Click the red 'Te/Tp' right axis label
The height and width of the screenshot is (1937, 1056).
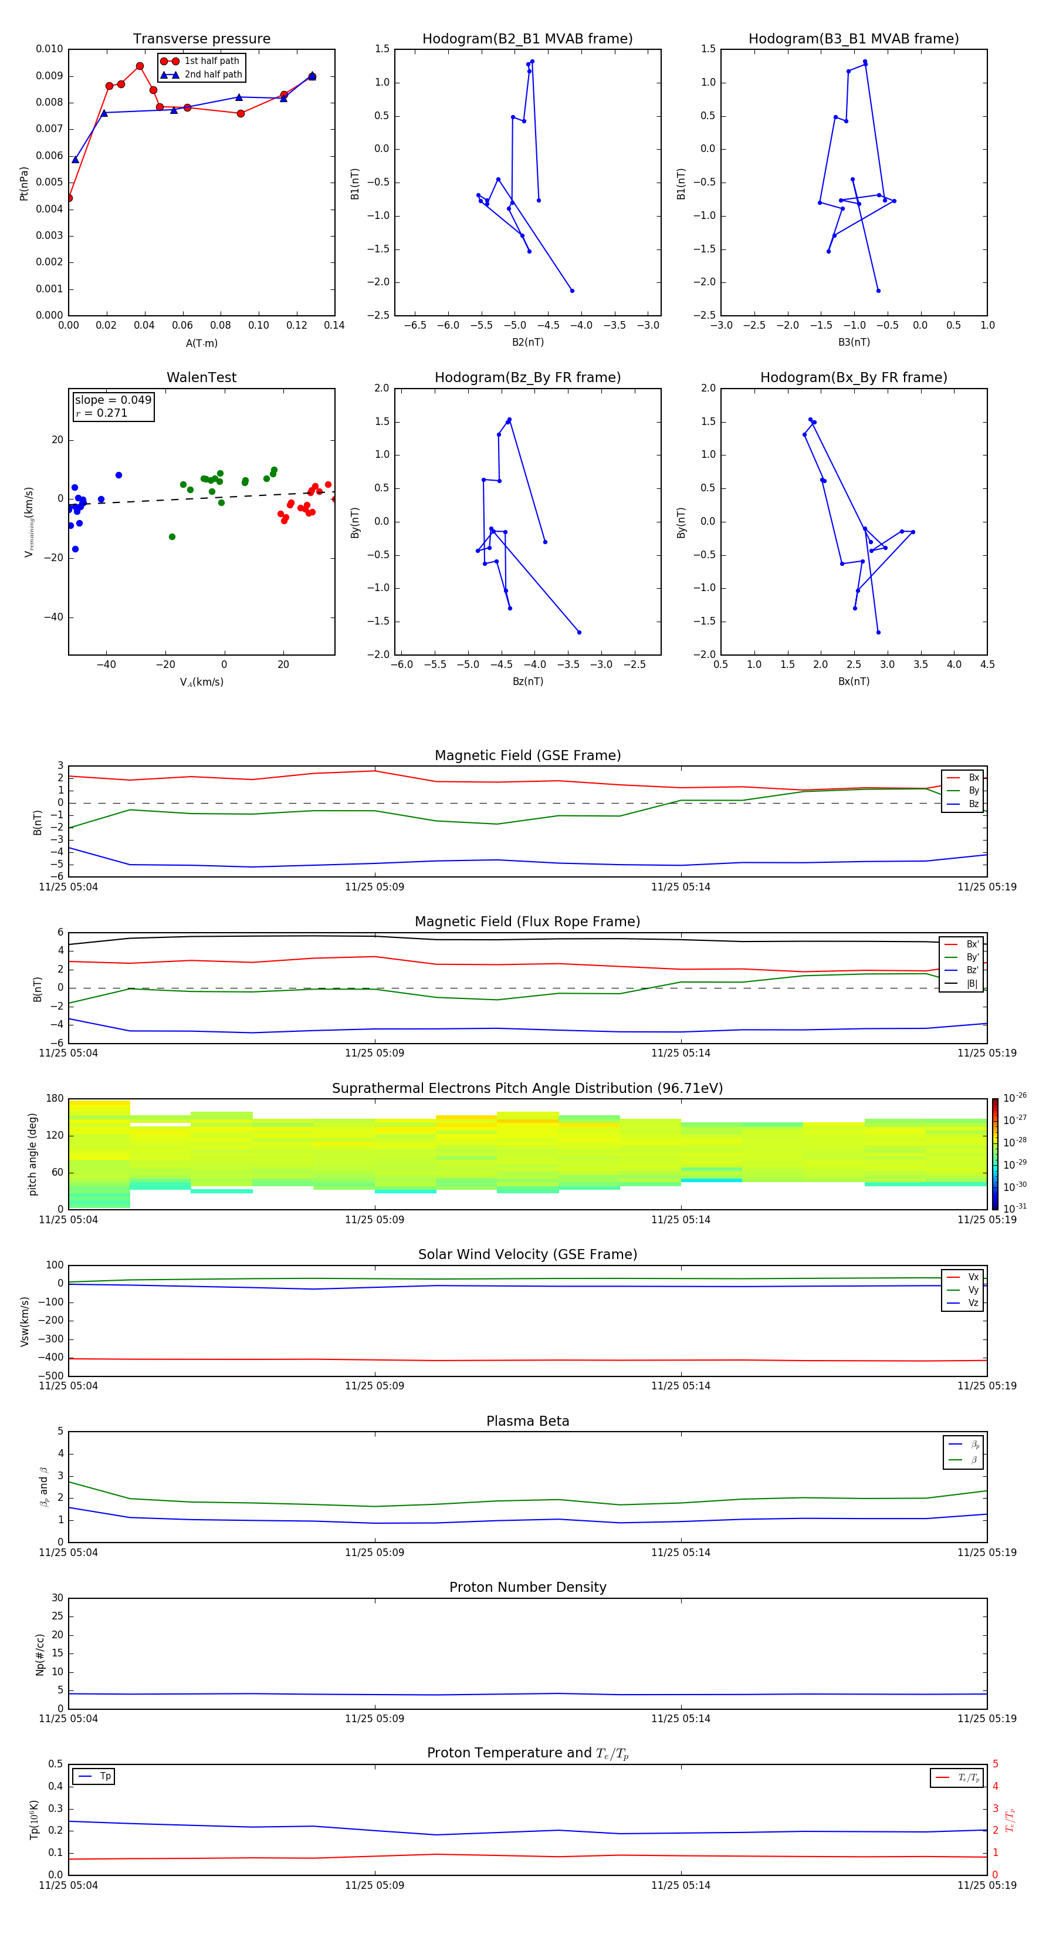pyautogui.click(x=1010, y=1820)
